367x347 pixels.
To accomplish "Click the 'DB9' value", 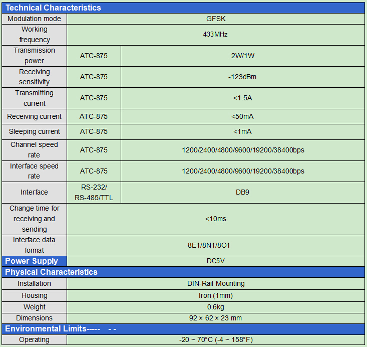I will [242, 192].
